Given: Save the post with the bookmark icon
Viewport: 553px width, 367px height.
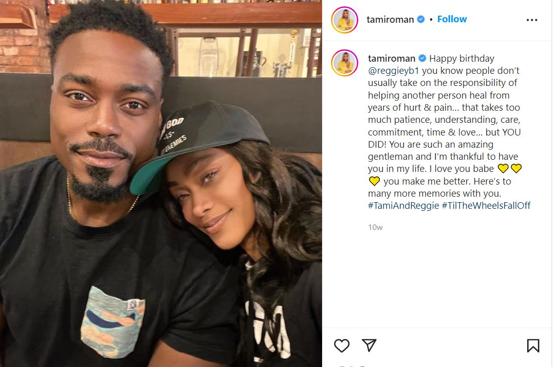Looking at the screenshot, I should 533,345.
